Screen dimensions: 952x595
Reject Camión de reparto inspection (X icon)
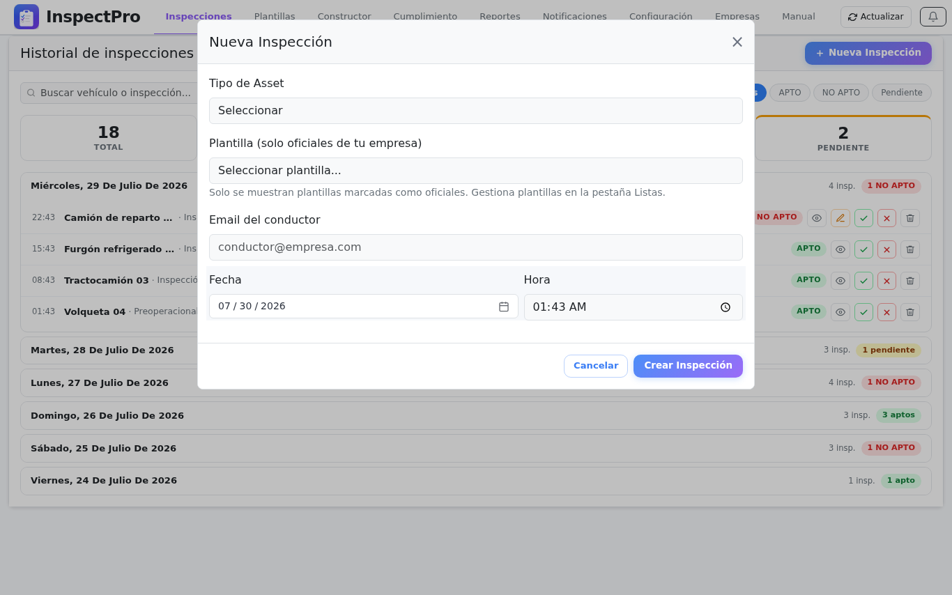pyautogui.click(x=886, y=218)
